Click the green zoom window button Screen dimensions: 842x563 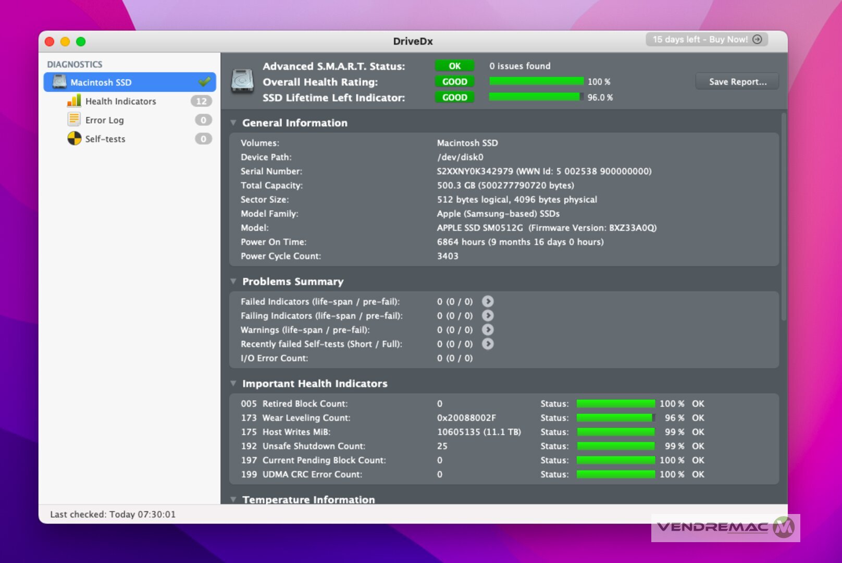[81, 42]
